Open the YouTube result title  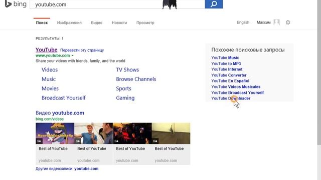coord(47,50)
